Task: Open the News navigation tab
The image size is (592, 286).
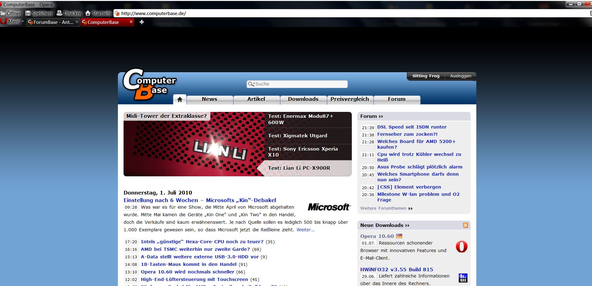Action: click(x=210, y=99)
